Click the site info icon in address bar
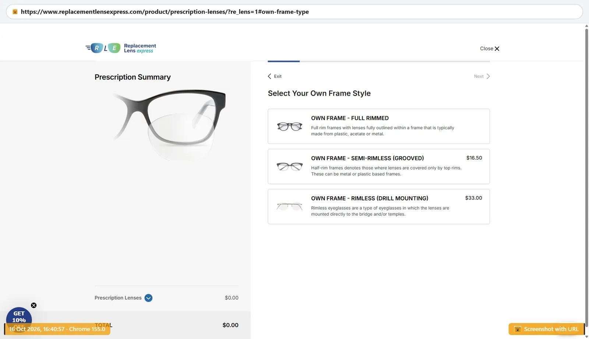 (x=15, y=12)
